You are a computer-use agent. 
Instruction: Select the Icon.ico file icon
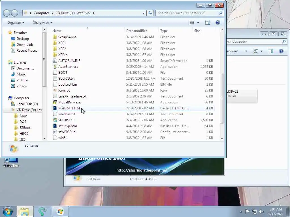point(55,90)
